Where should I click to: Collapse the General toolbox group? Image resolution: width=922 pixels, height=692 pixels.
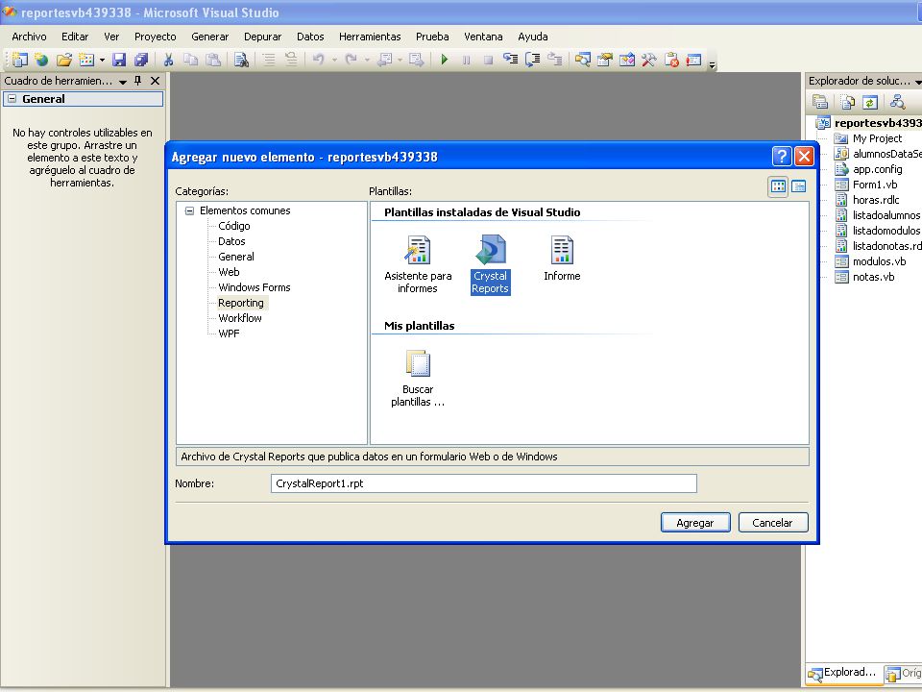(12, 99)
